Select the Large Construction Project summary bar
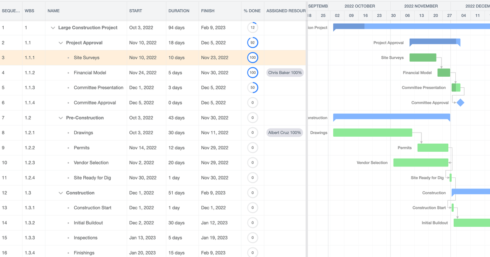 [412, 27]
